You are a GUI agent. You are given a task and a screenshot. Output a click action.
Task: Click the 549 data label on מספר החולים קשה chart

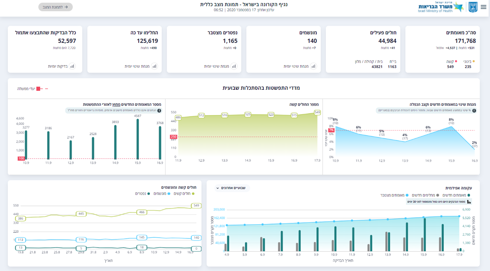[x=317, y=112]
